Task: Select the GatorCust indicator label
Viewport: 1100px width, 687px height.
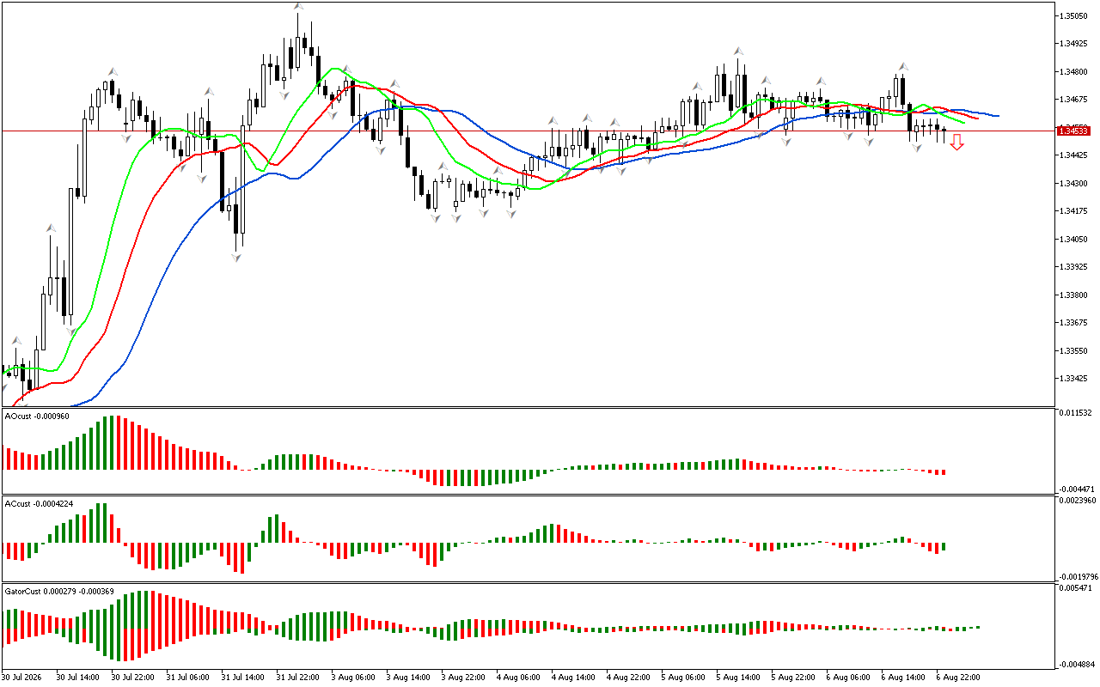Action: tap(59, 592)
